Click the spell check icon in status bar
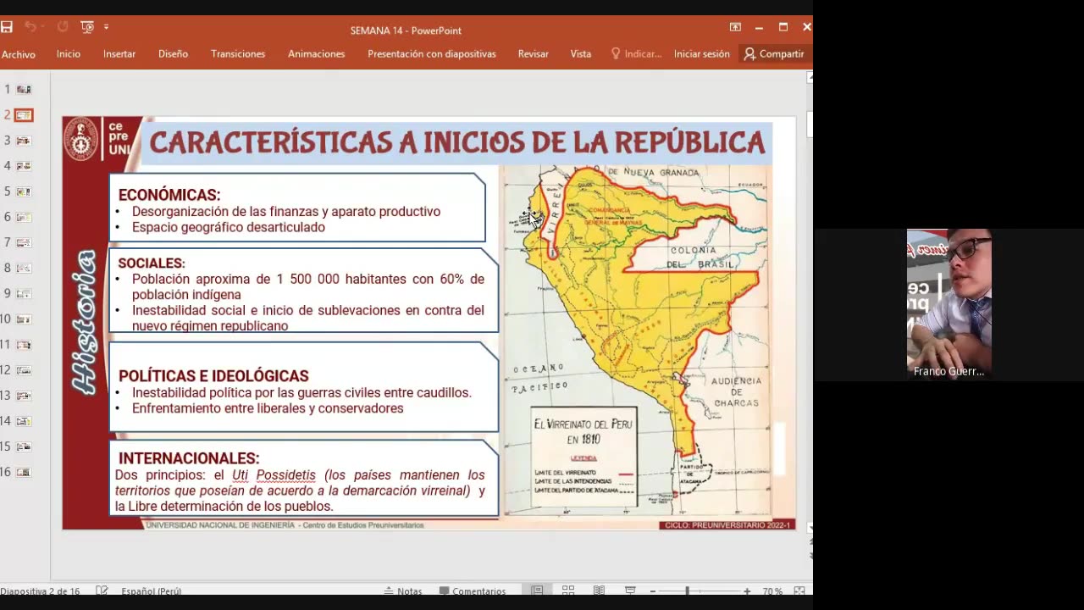Viewport: 1084px width, 610px height. [102, 591]
